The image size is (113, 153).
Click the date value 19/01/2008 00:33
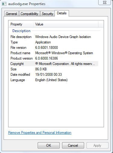coord(49,75)
